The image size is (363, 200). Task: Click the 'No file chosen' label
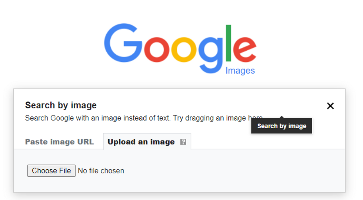pyautogui.click(x=101, y=171)
